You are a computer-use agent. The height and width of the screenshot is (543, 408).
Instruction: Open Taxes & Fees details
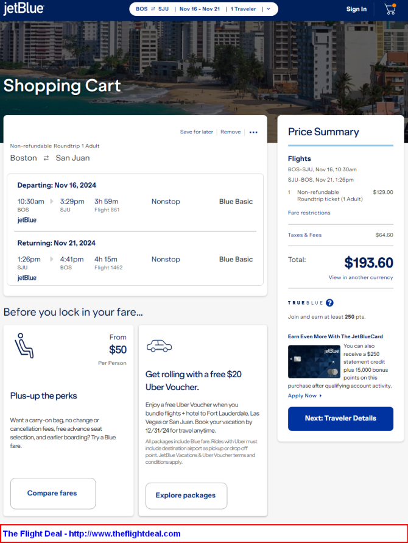304,235
